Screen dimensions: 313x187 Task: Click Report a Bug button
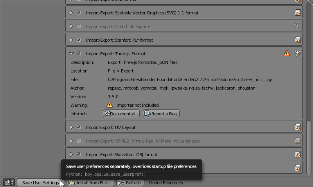click(161, 114)
